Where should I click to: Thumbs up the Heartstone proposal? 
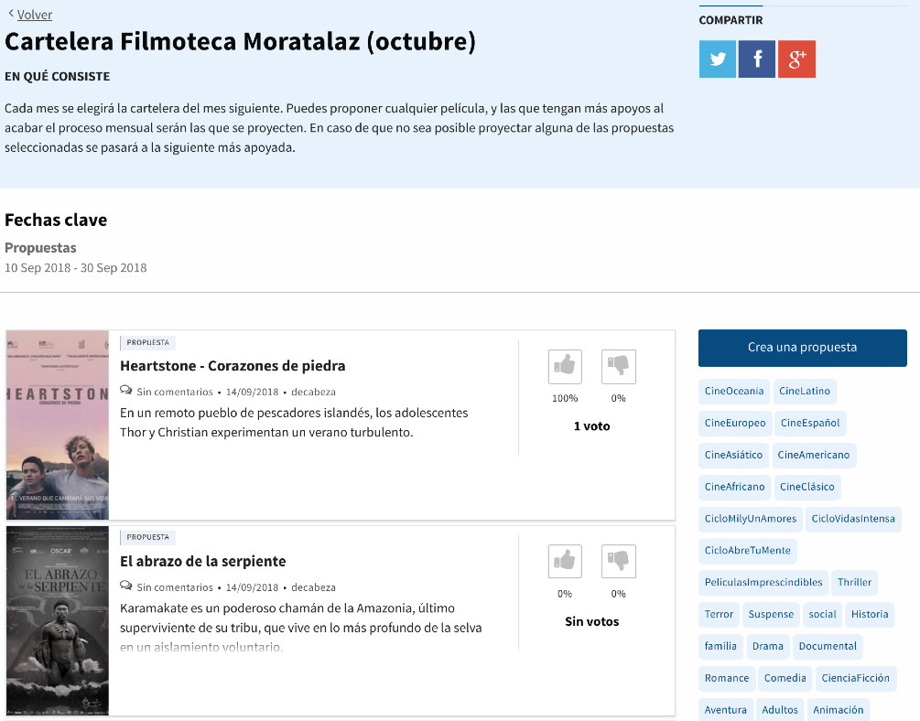(565, 366)
